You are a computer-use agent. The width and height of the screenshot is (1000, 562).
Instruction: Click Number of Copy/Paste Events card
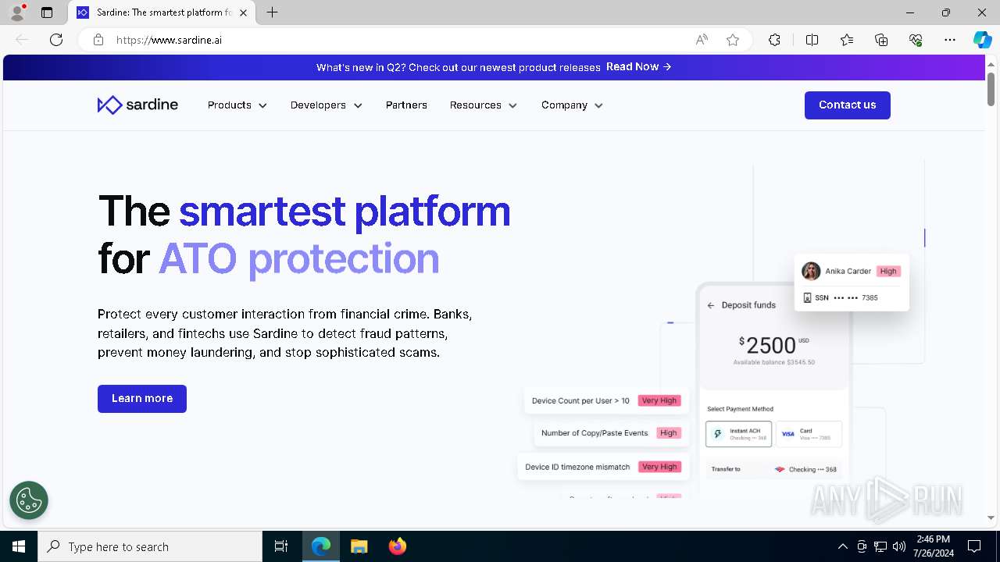(x=611, y=433)
